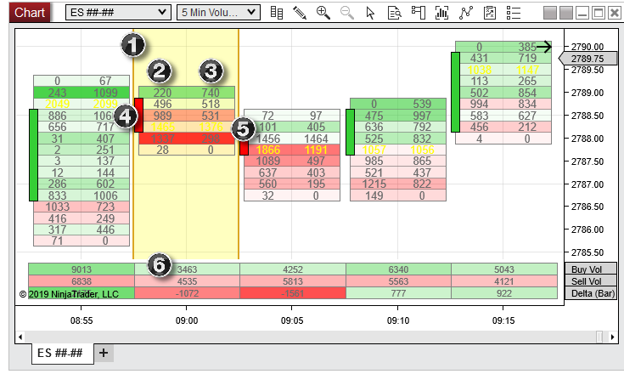Click the scrollbar left arrow
Viewport: 624px width, 374px height.
point(20,337)
